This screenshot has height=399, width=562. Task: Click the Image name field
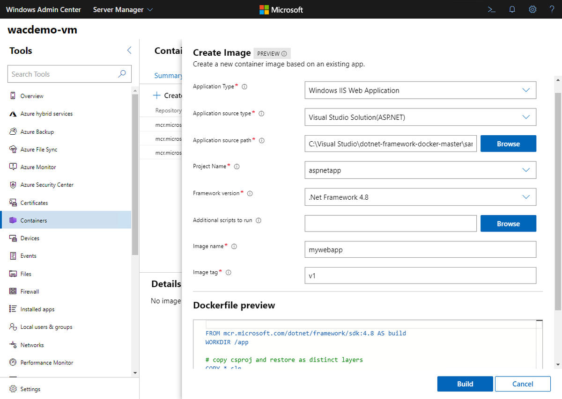tap(420, 249)
